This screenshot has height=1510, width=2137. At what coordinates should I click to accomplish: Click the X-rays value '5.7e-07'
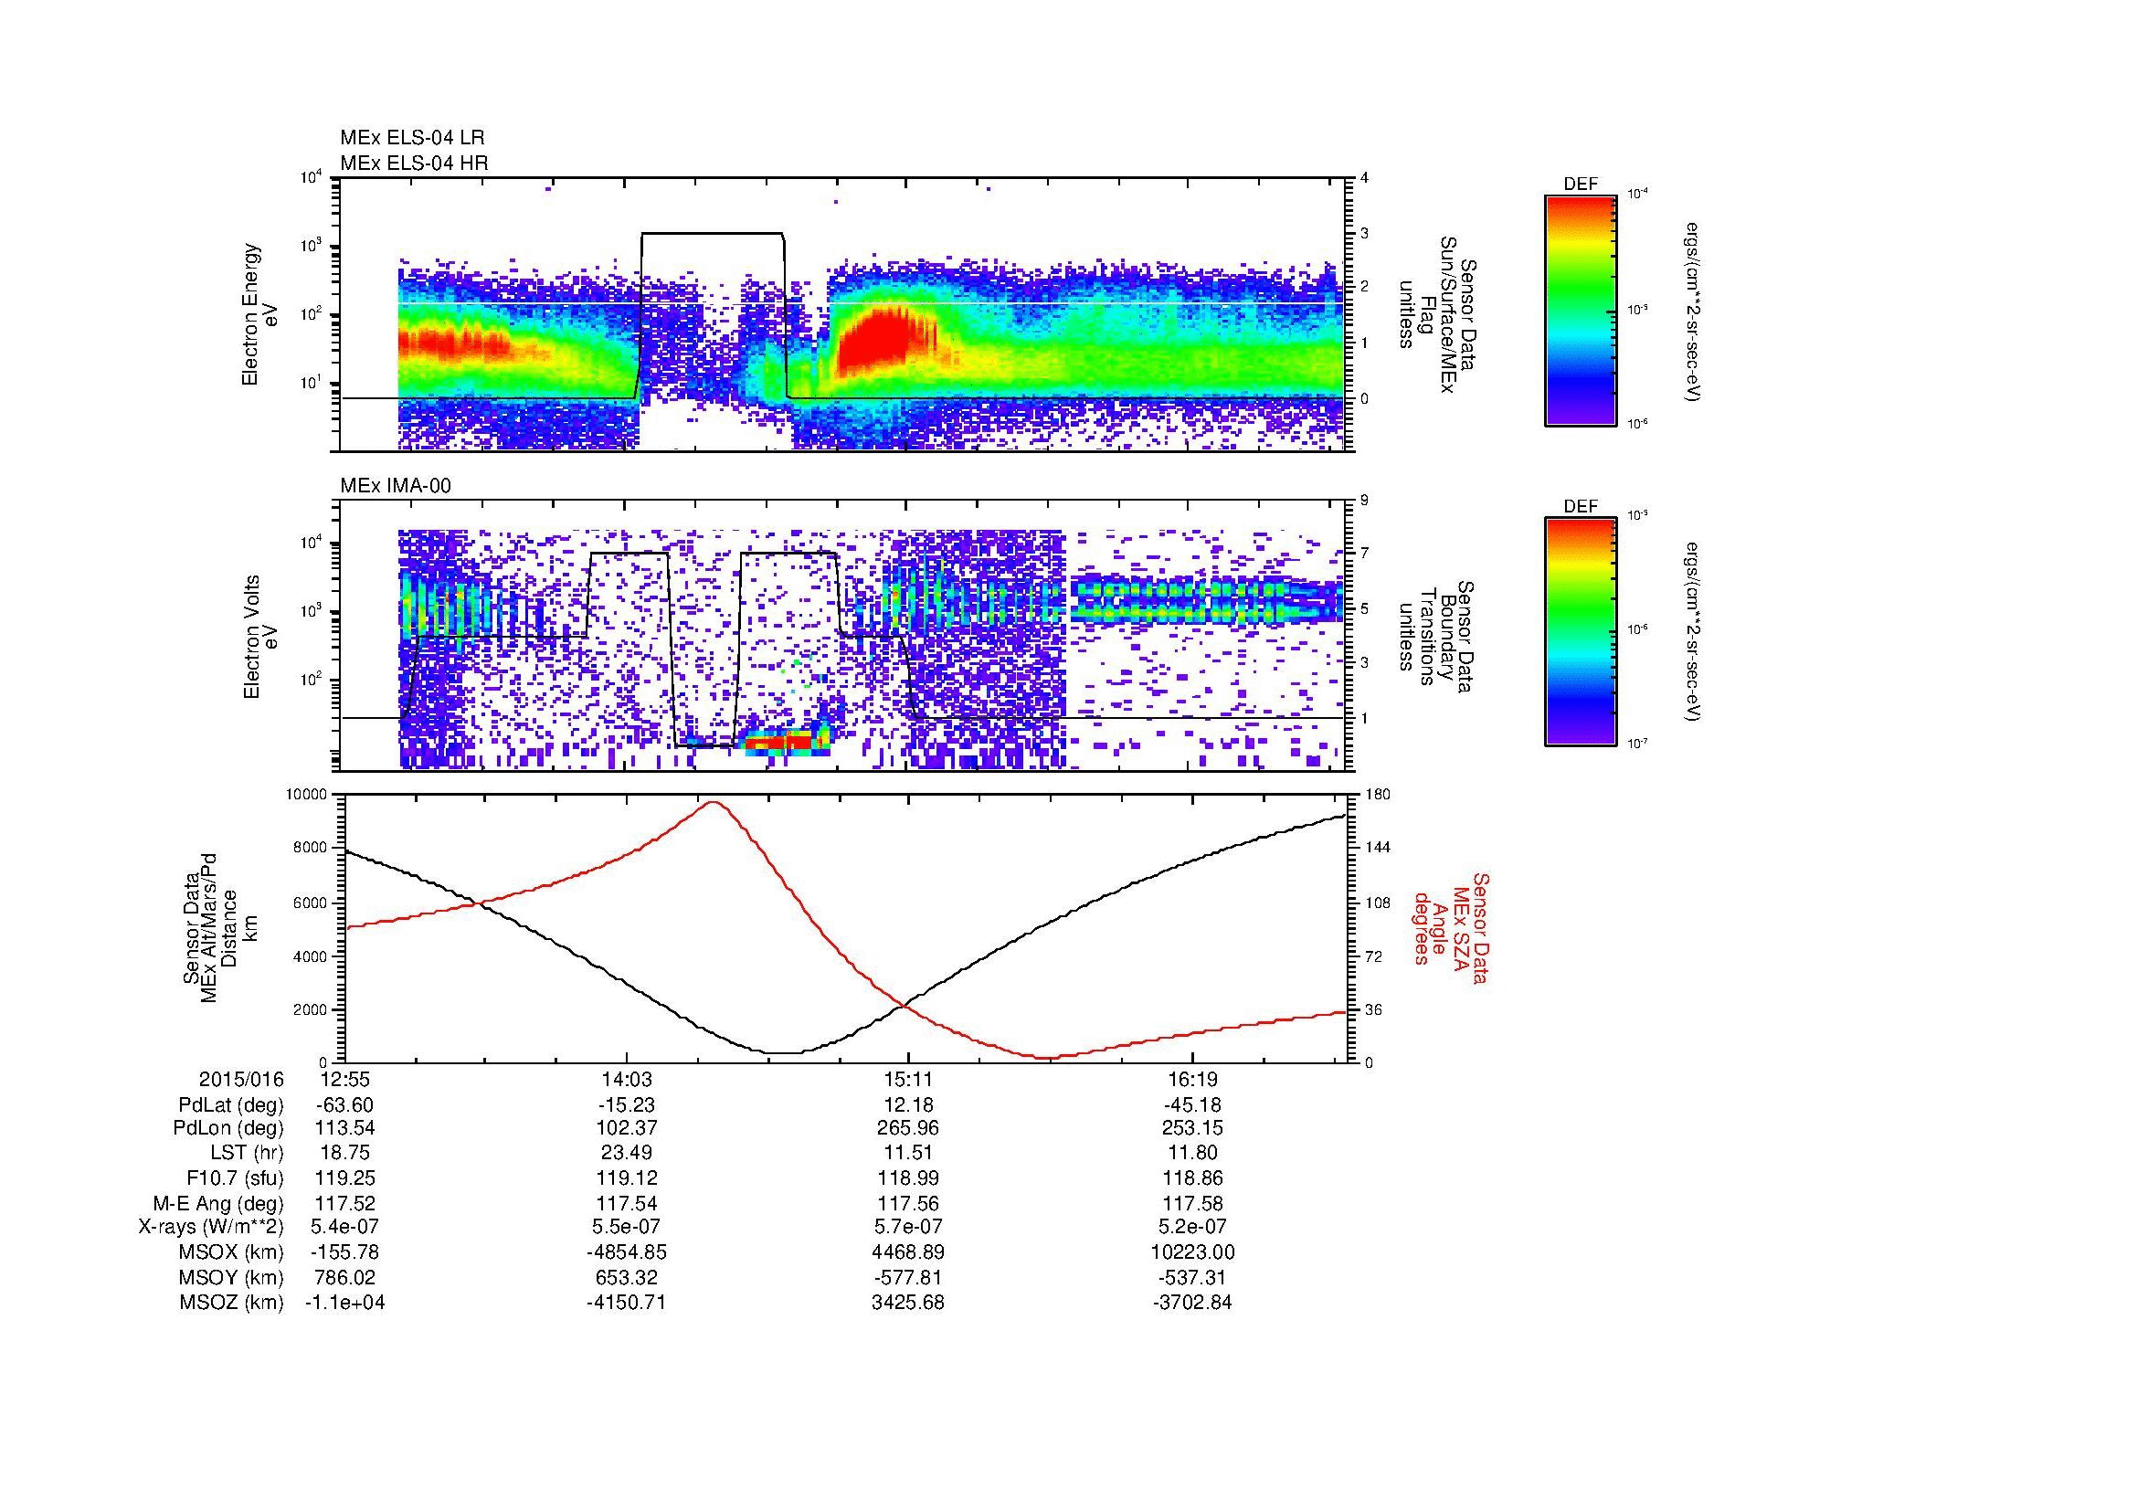coord(909,1227)
